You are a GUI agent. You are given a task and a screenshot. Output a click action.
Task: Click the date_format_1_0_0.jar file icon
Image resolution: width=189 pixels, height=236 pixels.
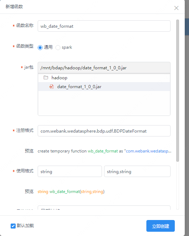pos(52,86)
